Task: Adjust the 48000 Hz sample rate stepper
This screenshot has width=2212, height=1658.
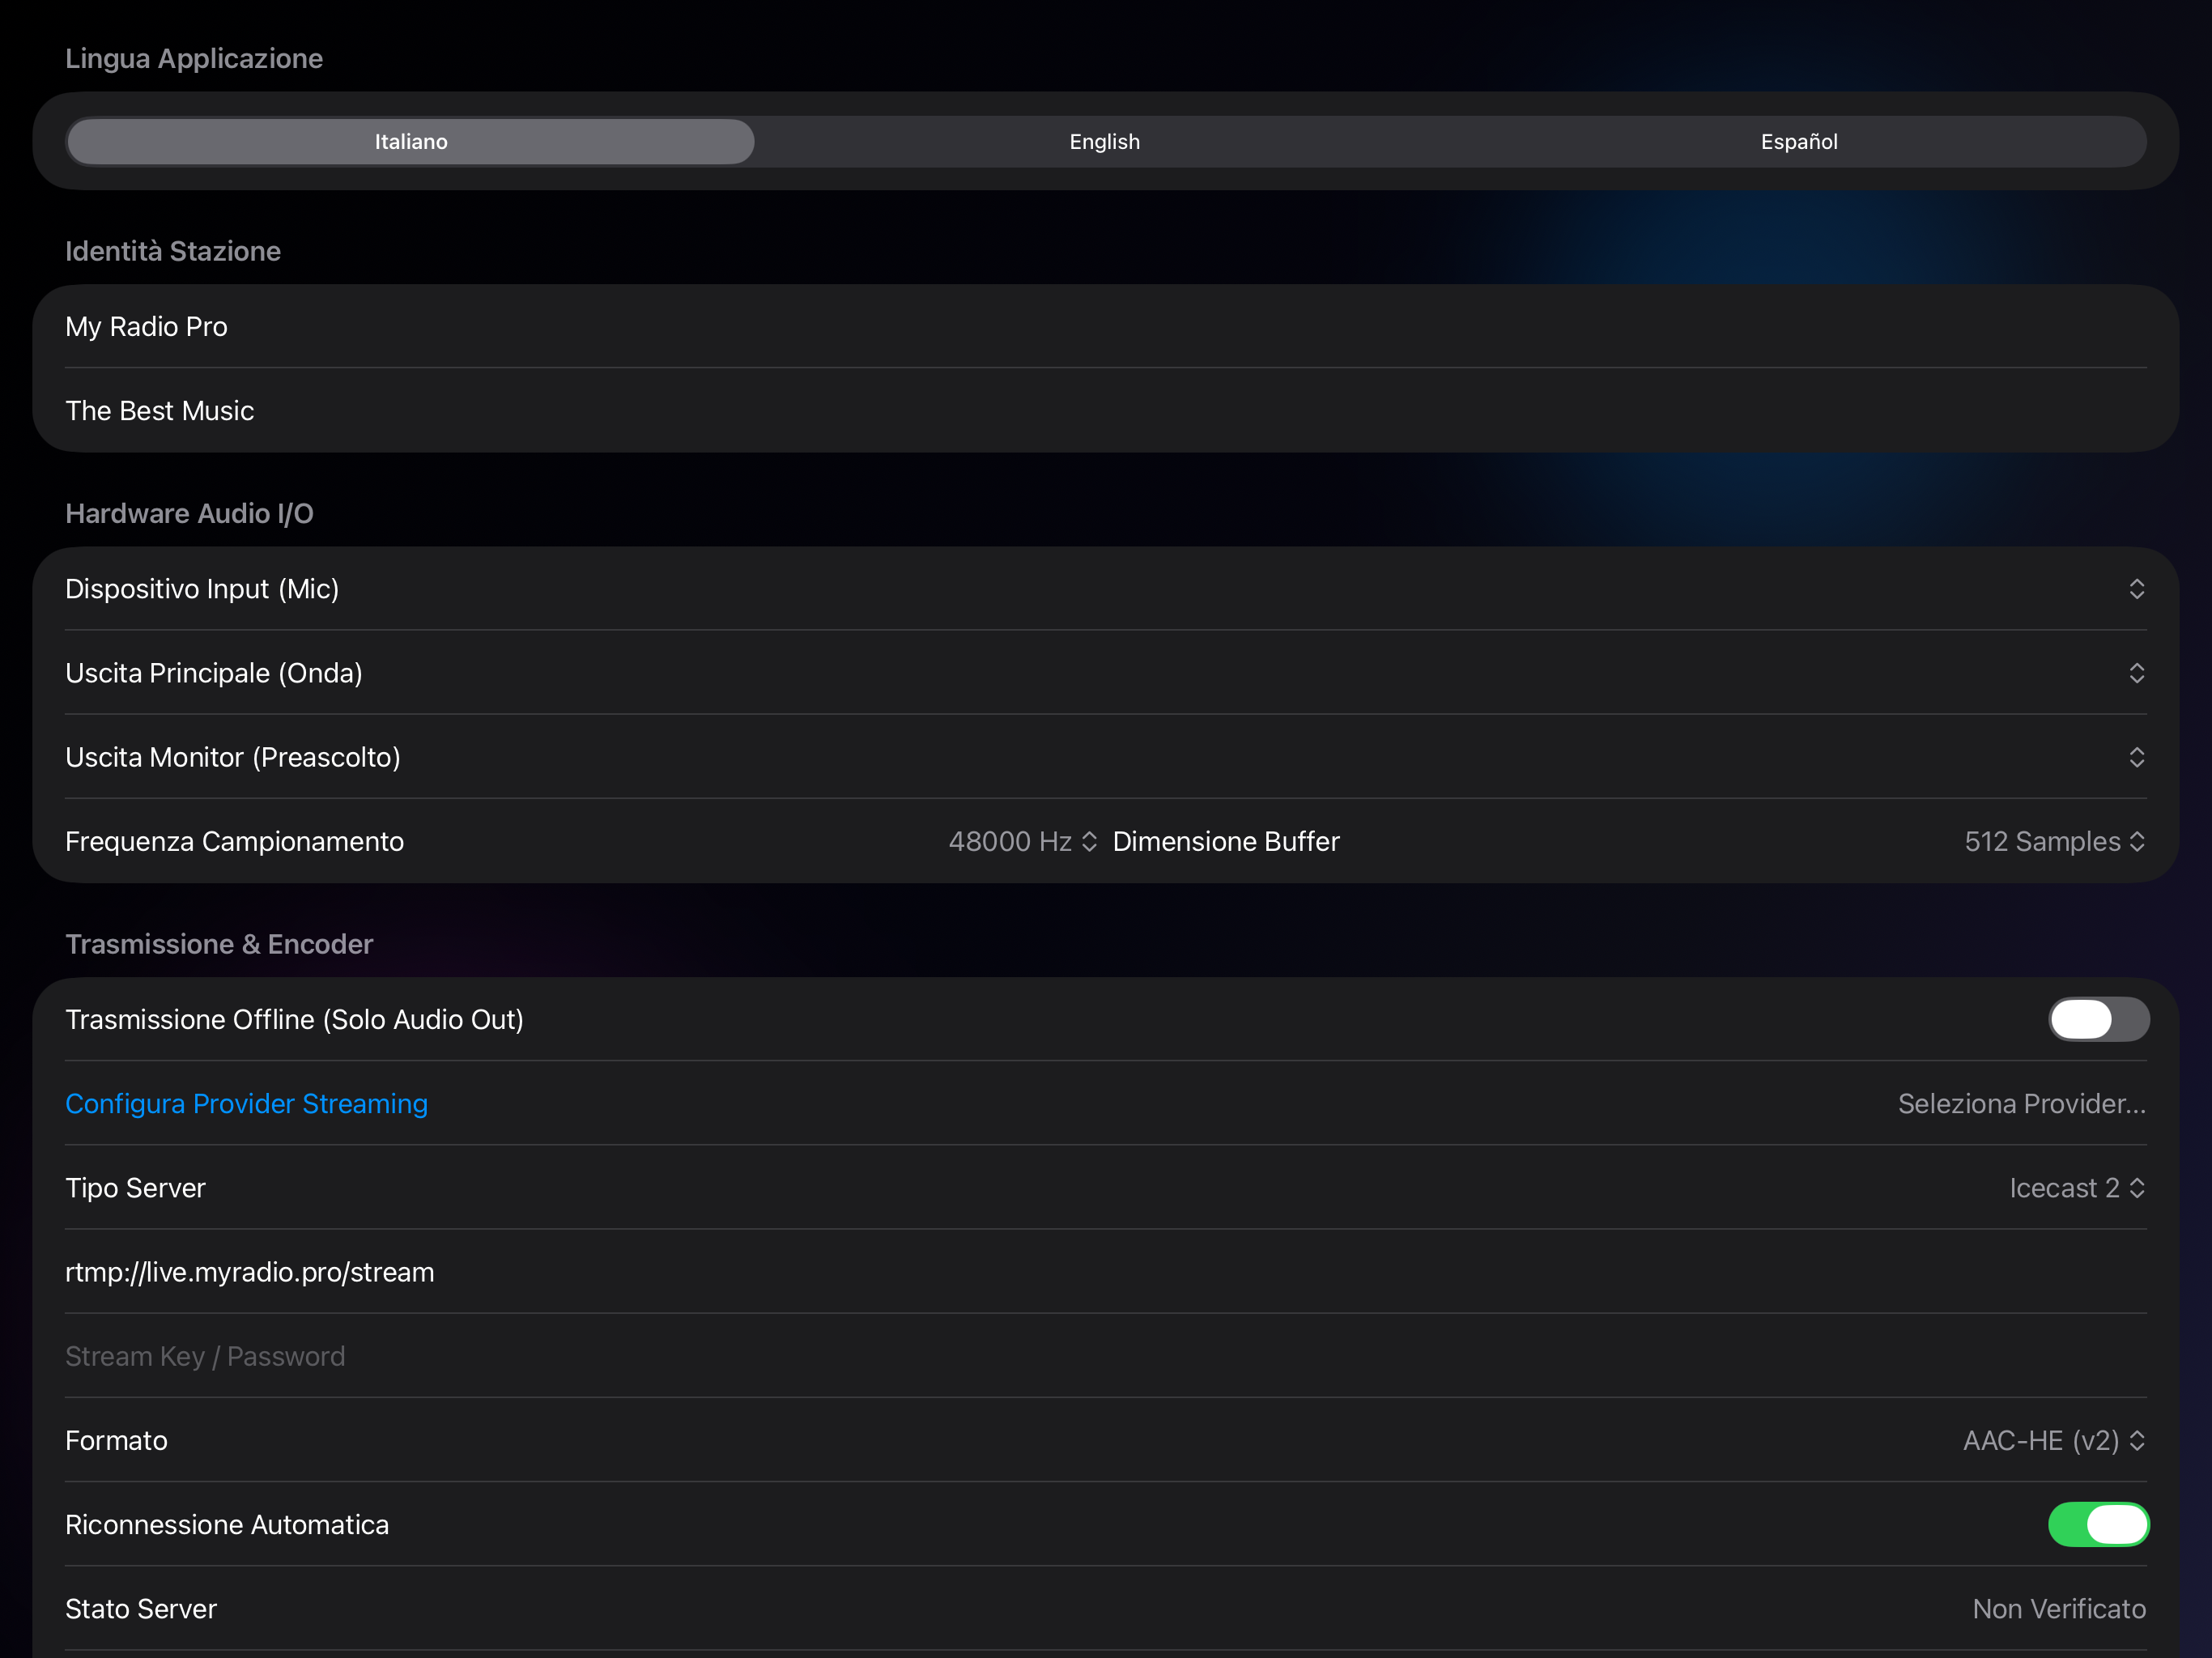Action: point(1089,841)
